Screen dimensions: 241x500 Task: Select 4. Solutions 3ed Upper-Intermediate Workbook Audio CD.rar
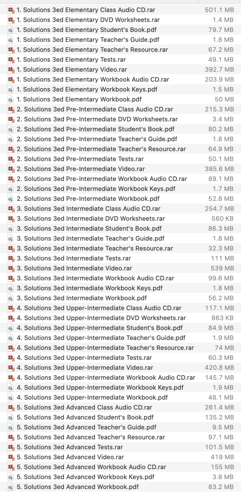(x=106, y=377)
